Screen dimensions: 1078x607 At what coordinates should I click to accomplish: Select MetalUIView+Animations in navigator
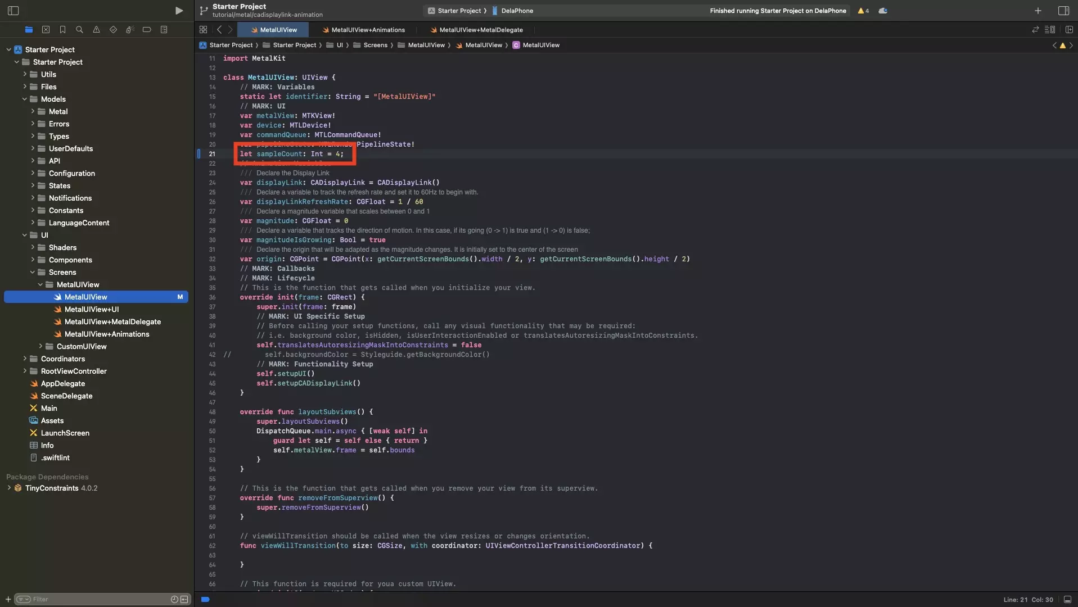coord(107,334)
